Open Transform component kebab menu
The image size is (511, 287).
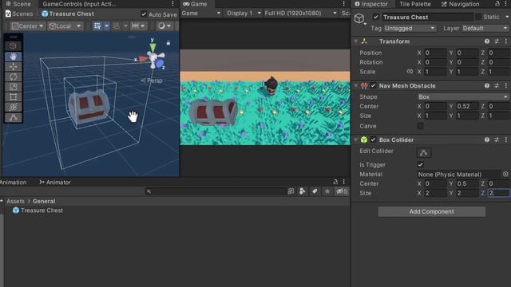(x=505, y=41)
